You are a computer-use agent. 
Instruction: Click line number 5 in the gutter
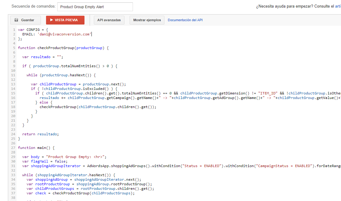14,48
